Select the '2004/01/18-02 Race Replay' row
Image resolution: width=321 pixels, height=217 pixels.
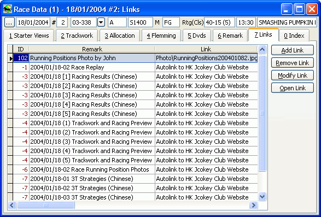coord(92,67)
